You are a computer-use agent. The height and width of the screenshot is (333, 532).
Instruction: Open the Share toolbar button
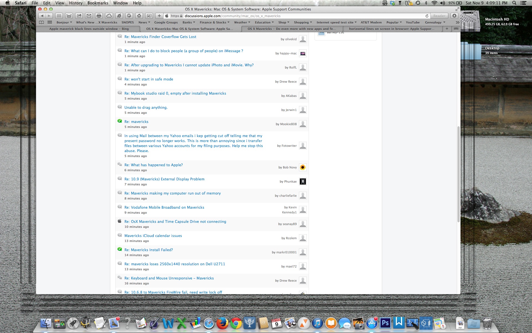pos(79,16)
